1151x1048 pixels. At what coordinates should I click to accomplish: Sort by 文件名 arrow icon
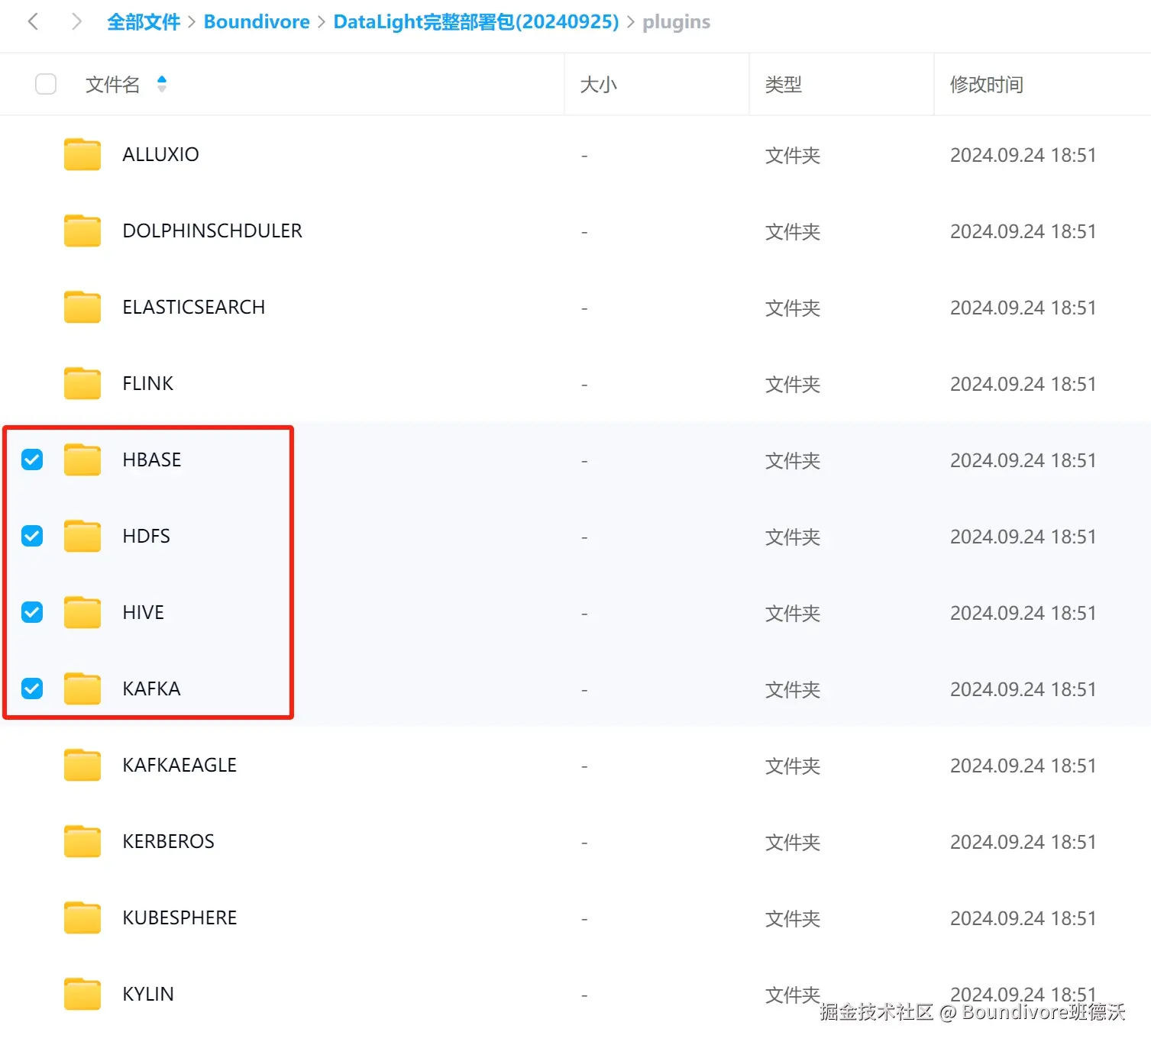(162, 84)
